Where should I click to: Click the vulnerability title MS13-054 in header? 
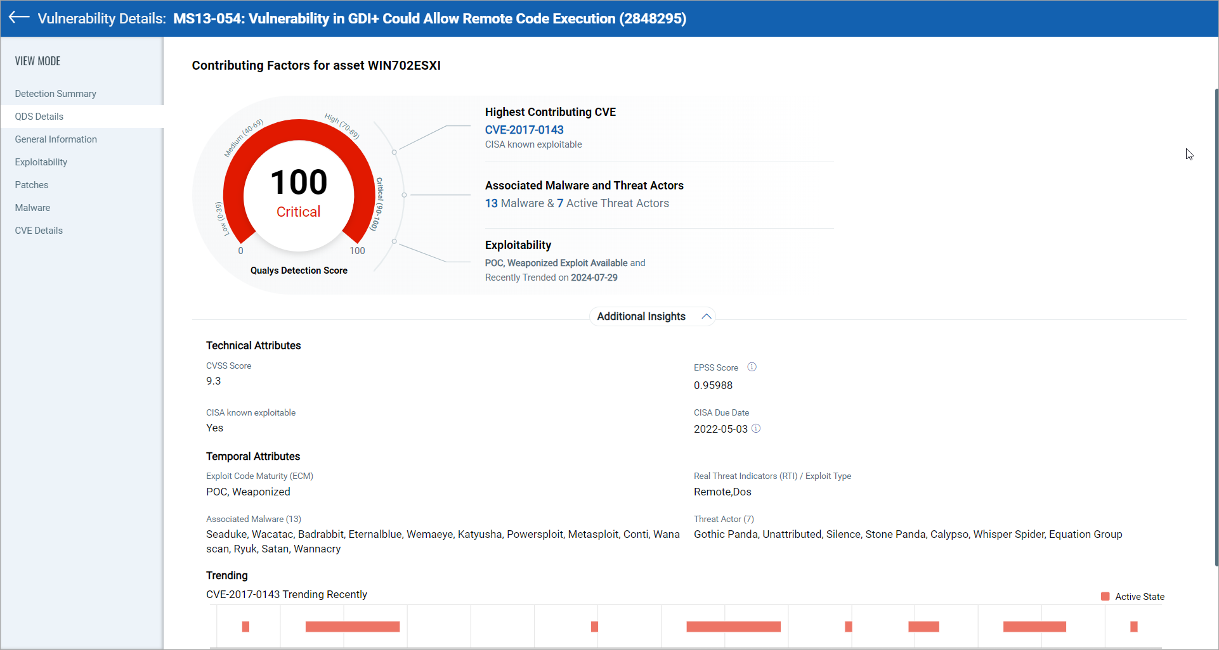coord(429,18)
